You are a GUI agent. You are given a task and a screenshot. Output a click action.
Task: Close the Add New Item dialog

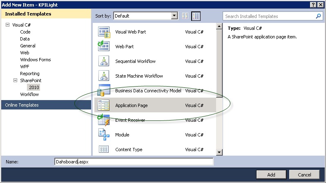click(321, 5)
